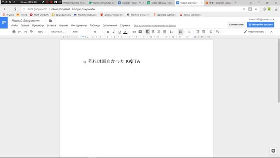Viewport: 280px width, 158px height.
Task: Undo the last action
Action: [x=20, y=32]
